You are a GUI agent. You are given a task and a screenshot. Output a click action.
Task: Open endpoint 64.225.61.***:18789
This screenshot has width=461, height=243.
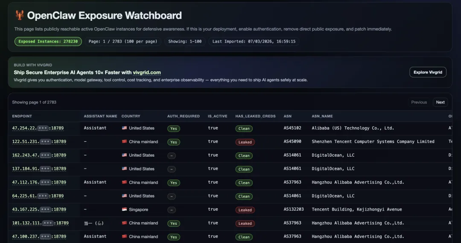[x=38, y=196]
